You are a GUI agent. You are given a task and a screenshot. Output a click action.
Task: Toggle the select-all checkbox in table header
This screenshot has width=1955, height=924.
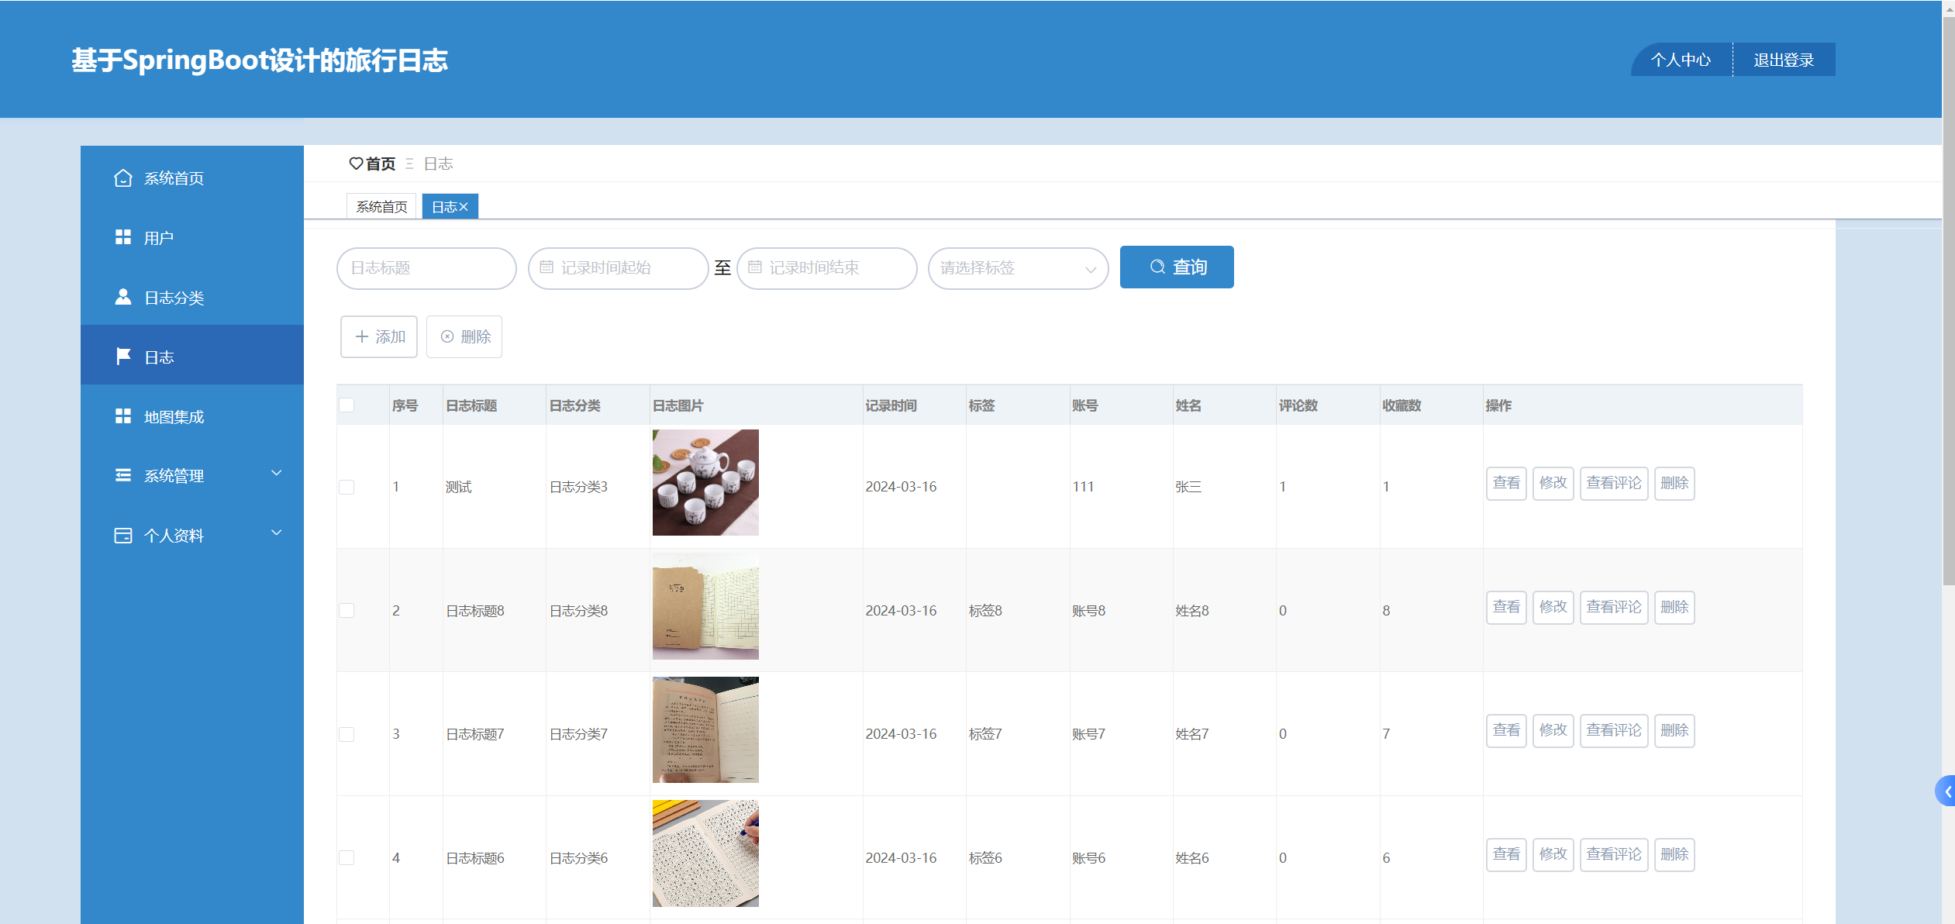point(347,405)
